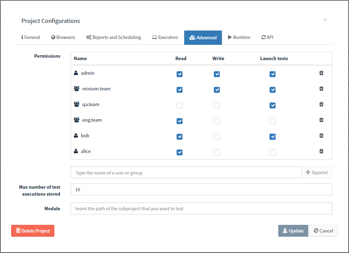Select the Advanced tab
The image size is (349, 253).
203,38
